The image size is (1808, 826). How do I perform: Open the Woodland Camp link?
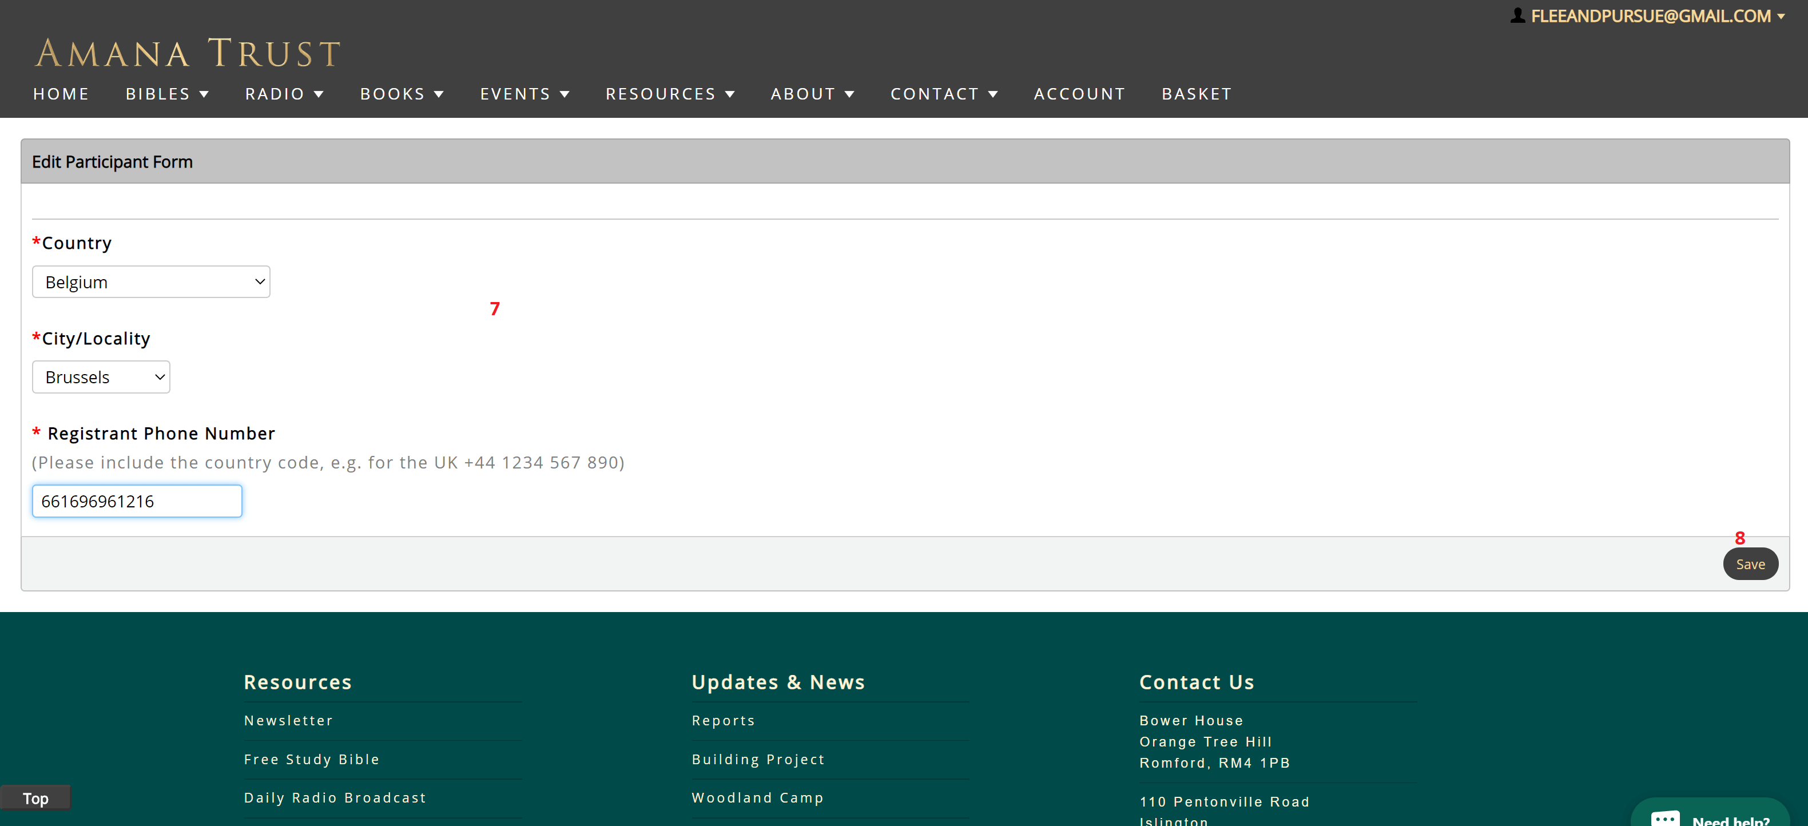pos(757,797)
